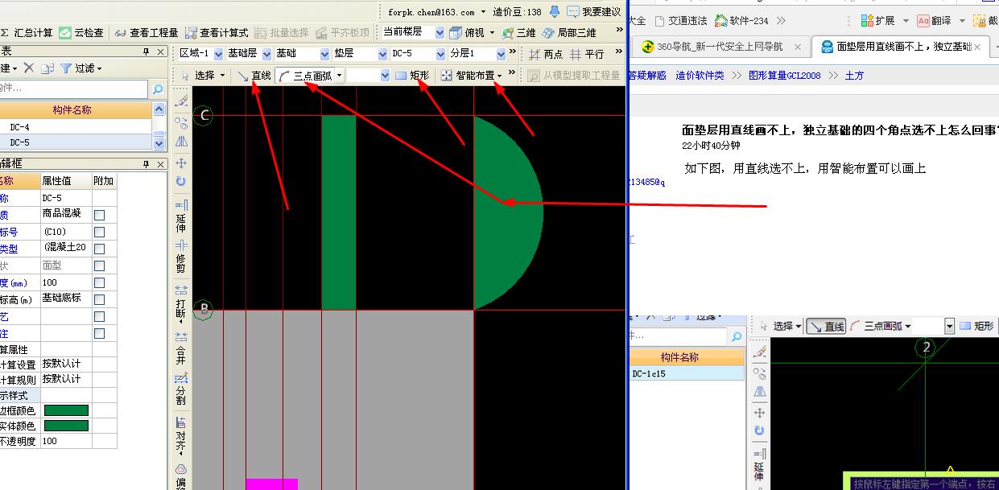This screenshot has width=999, height=490.
Task: Click the 修剪 trim tool
Action: pyautogui.click(x=181, y=257)
